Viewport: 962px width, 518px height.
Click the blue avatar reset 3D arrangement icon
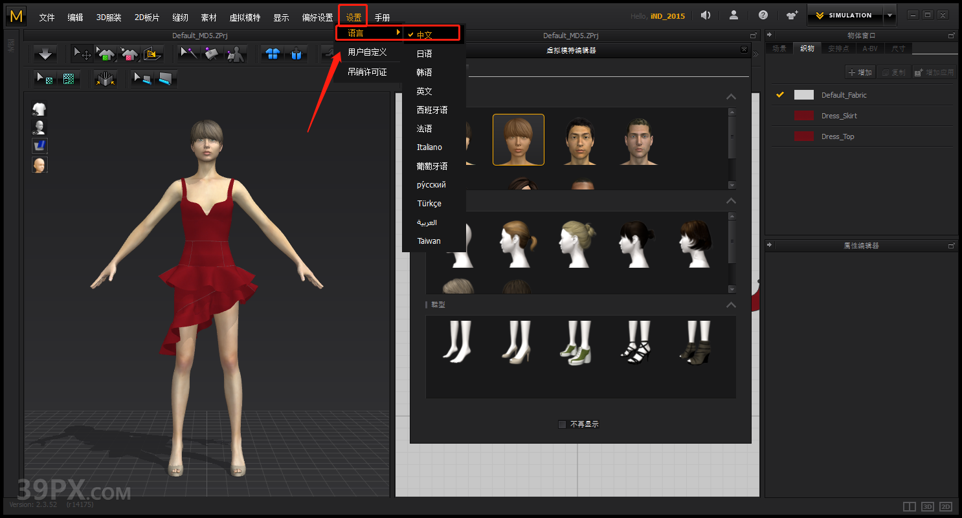click(x=296, y=54)
